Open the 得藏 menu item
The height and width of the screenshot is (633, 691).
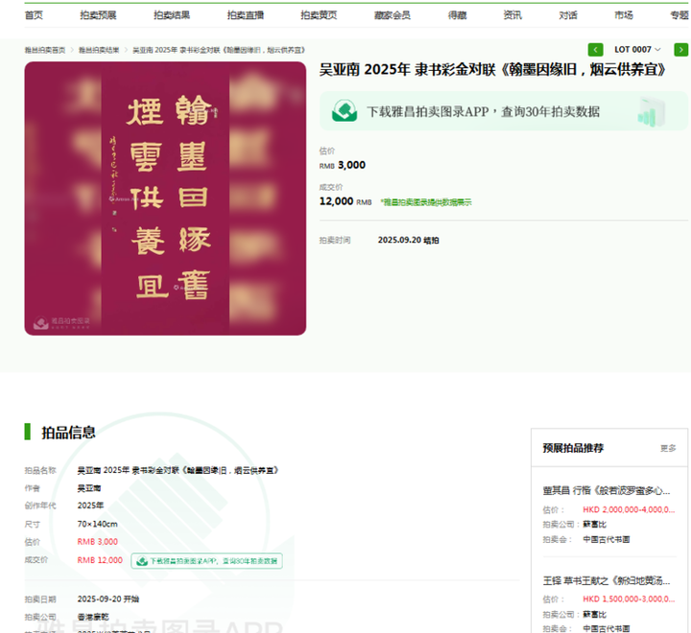(457, 15)
